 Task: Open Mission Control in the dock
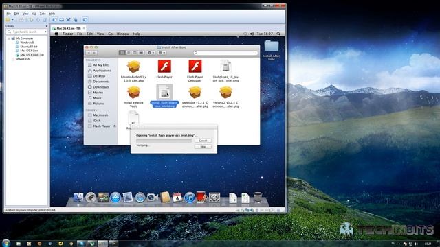pyautogui.click(x=102, y=198)
